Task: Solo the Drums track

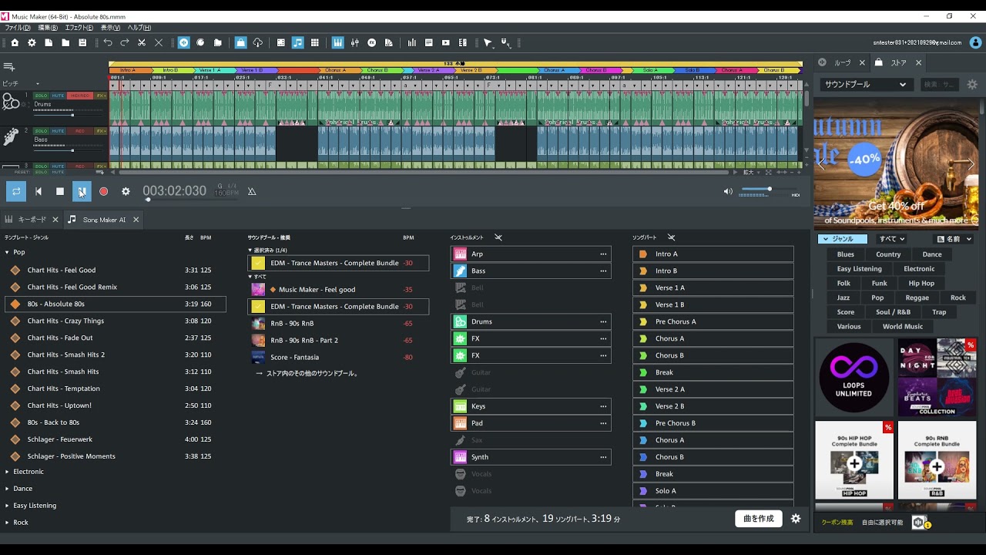Action: click(x=41, y=96)
